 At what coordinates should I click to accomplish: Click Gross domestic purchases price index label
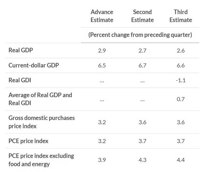(42, 122)
